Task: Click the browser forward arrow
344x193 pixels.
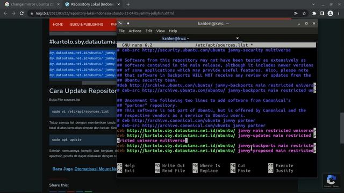Action: [13, 13]
